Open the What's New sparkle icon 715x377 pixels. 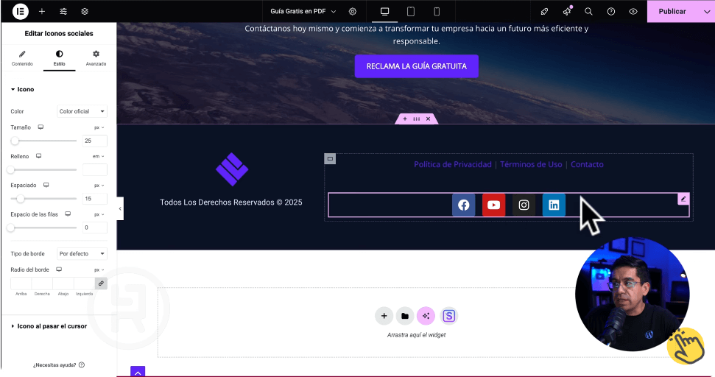(567, 11)
